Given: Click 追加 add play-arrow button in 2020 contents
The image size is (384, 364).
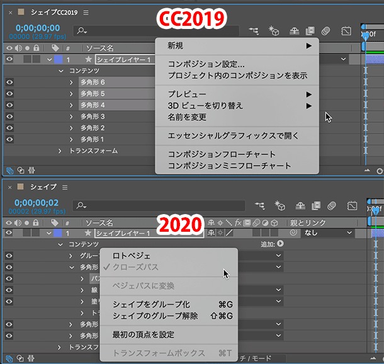Looking at the screenshot, I should [280, 244].
